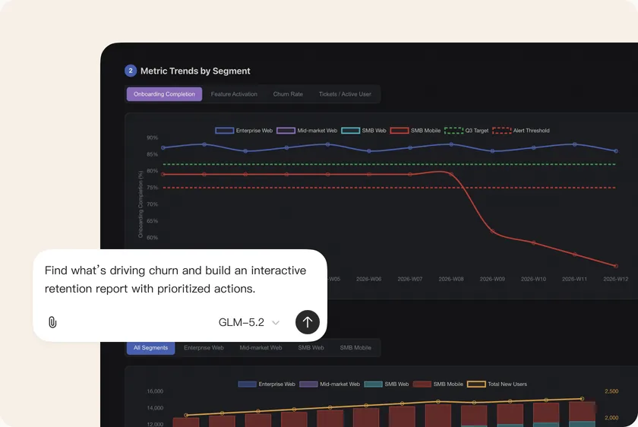Click the 2026-W12 axis label
The width and height of the screenshot is (638, 427).
(616, 280)
